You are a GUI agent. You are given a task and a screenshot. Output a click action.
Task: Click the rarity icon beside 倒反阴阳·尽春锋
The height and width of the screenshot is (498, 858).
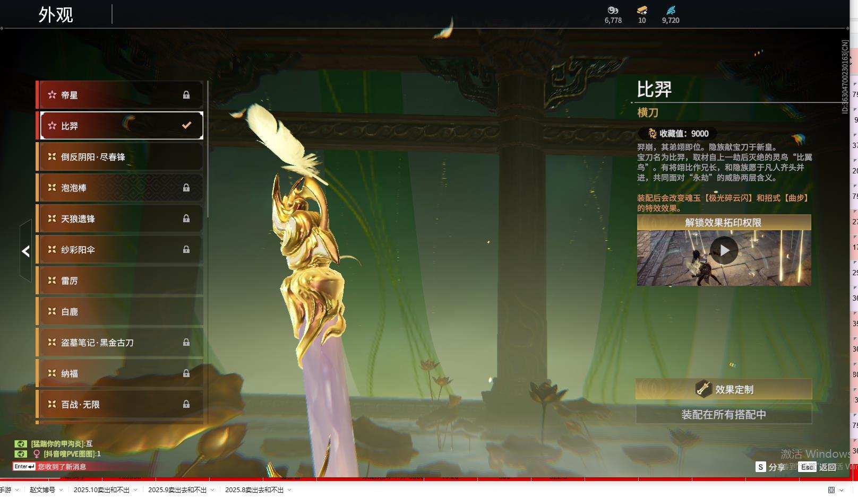point(52,156)
